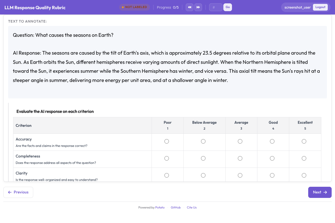Click the NOT LABELED status badge
The image size is (335, 223).
135,7
